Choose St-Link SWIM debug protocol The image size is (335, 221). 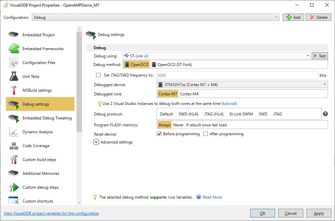pos(241,114)
